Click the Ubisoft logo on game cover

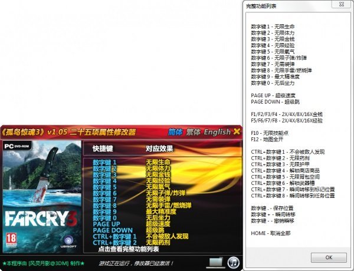[68, 242]
